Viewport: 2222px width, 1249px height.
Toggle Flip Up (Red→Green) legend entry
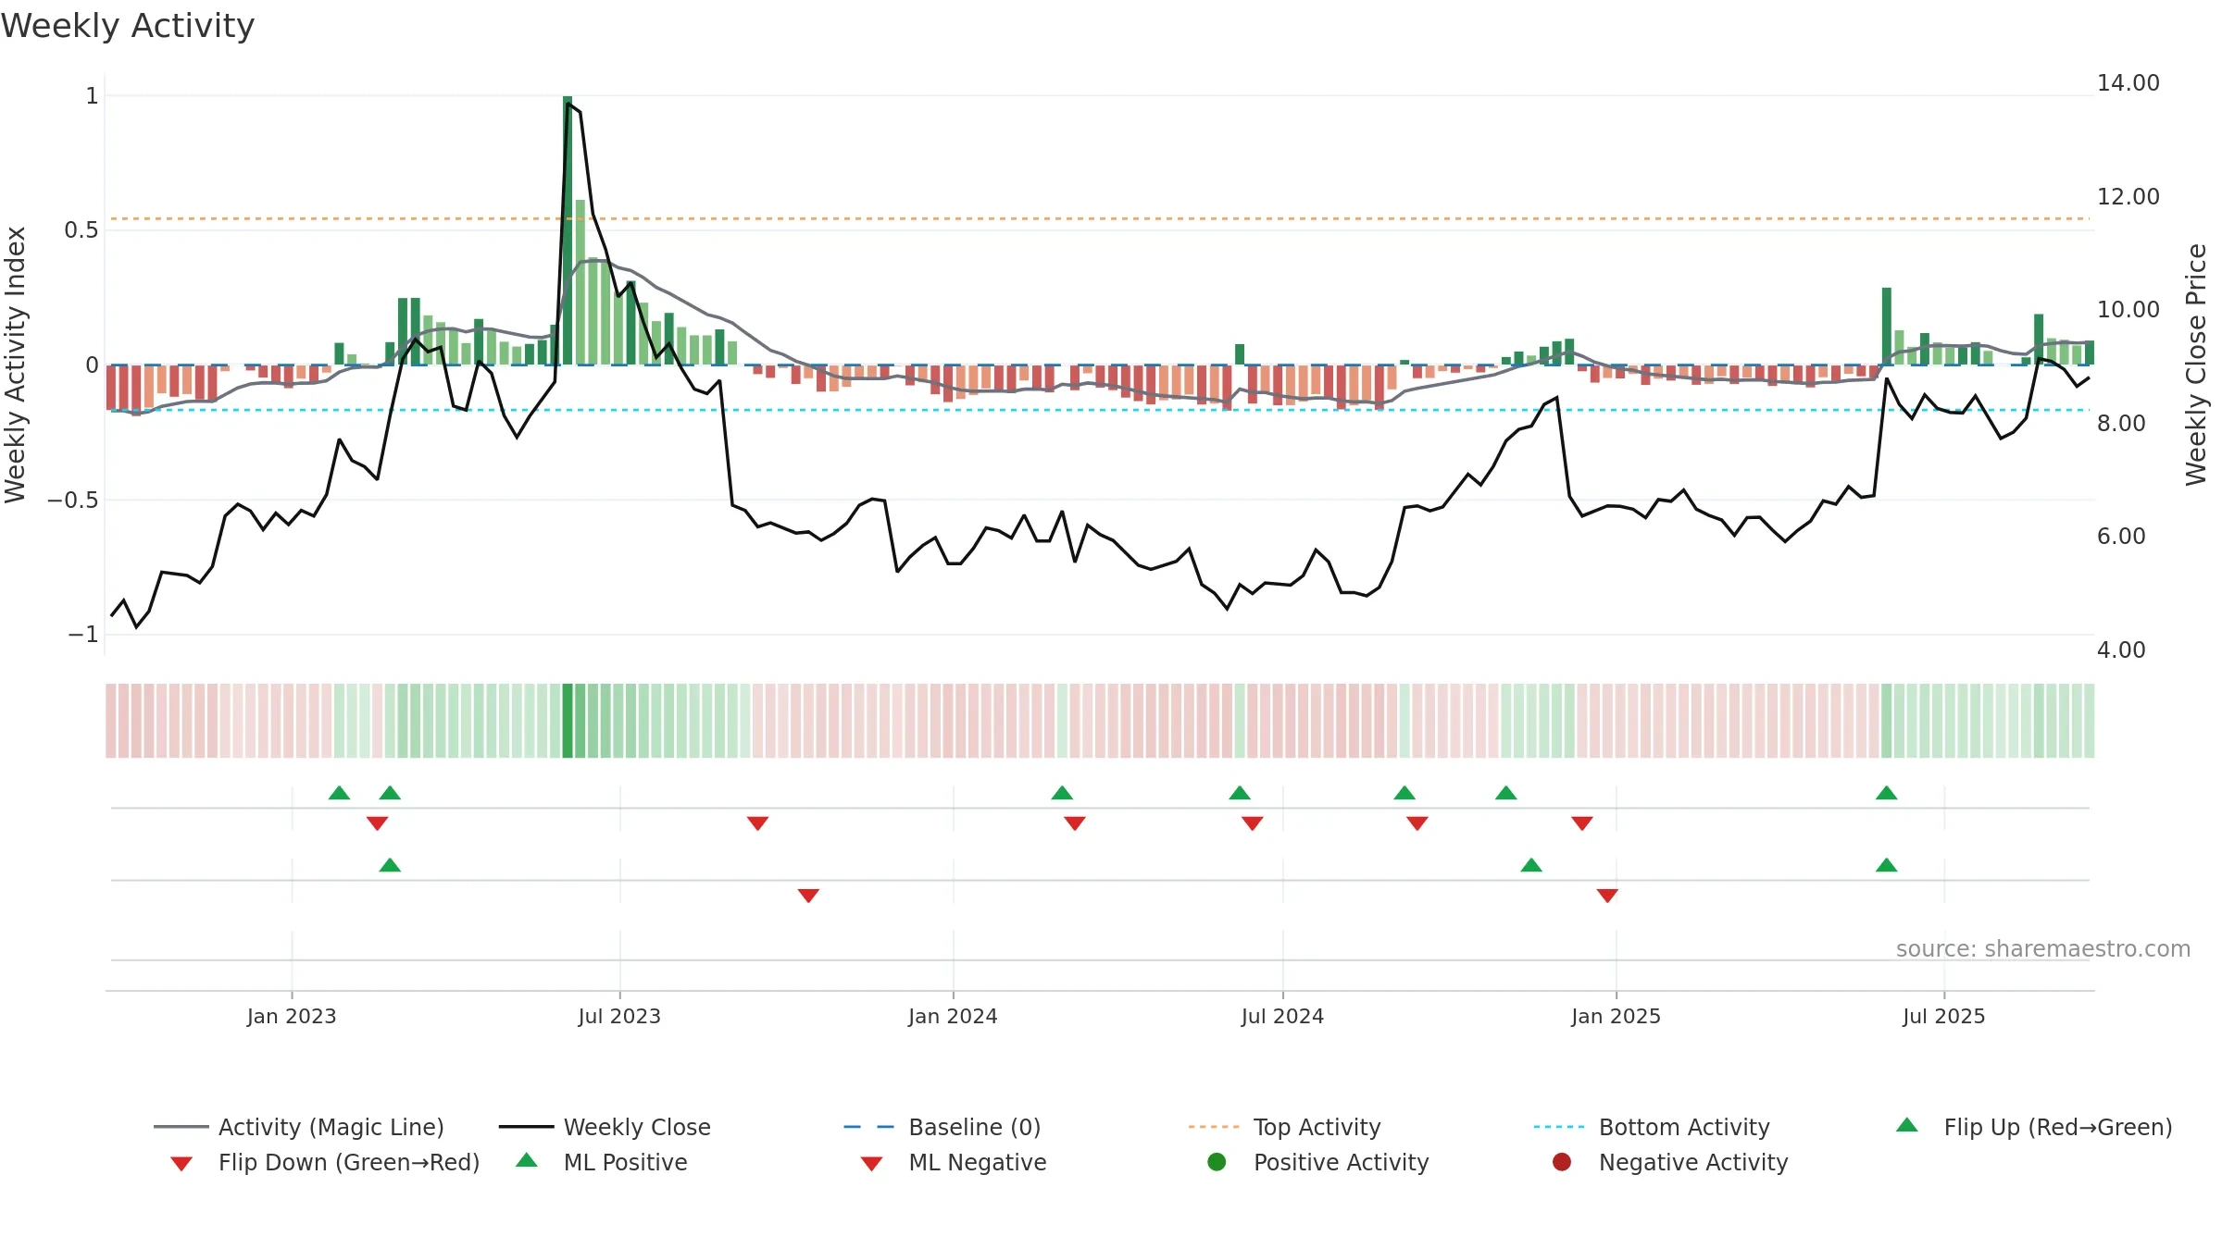[2034, 1127]
